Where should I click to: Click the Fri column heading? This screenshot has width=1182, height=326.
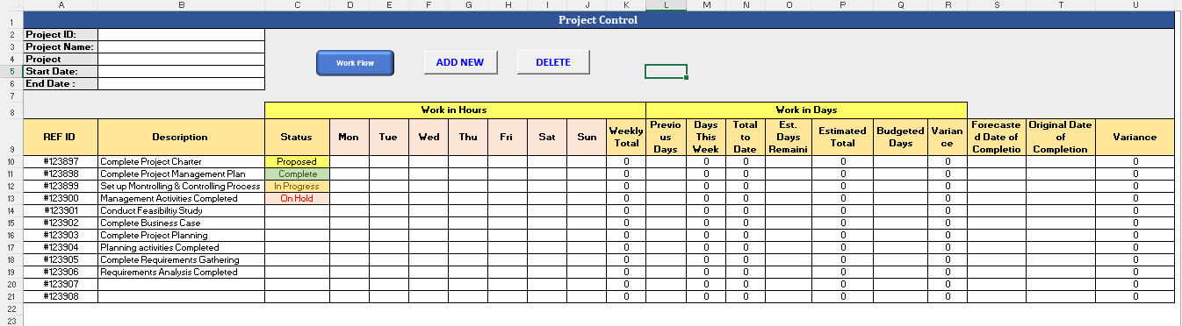tap(508, 137)
